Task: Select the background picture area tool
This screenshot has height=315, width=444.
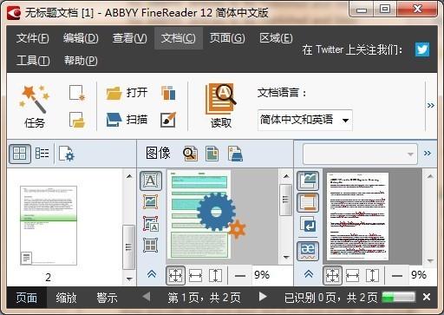Action: [151, 224]
